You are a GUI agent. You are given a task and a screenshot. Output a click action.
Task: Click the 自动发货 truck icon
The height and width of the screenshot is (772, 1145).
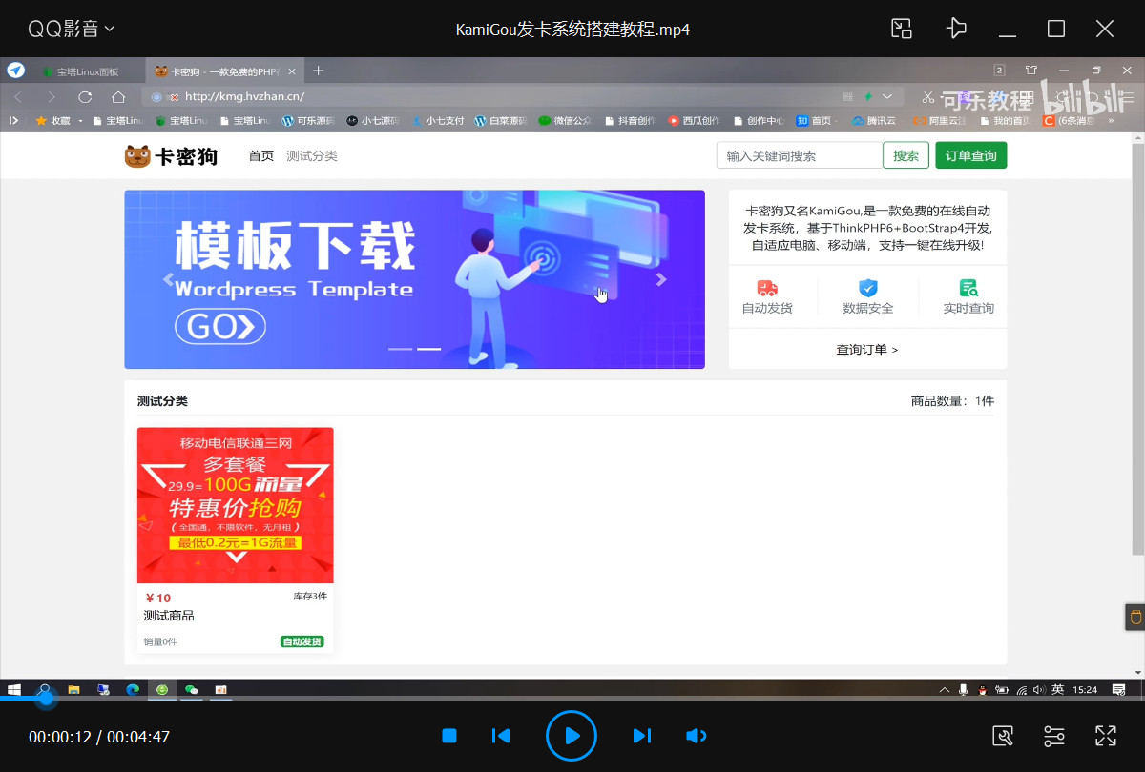click(767, 288)
